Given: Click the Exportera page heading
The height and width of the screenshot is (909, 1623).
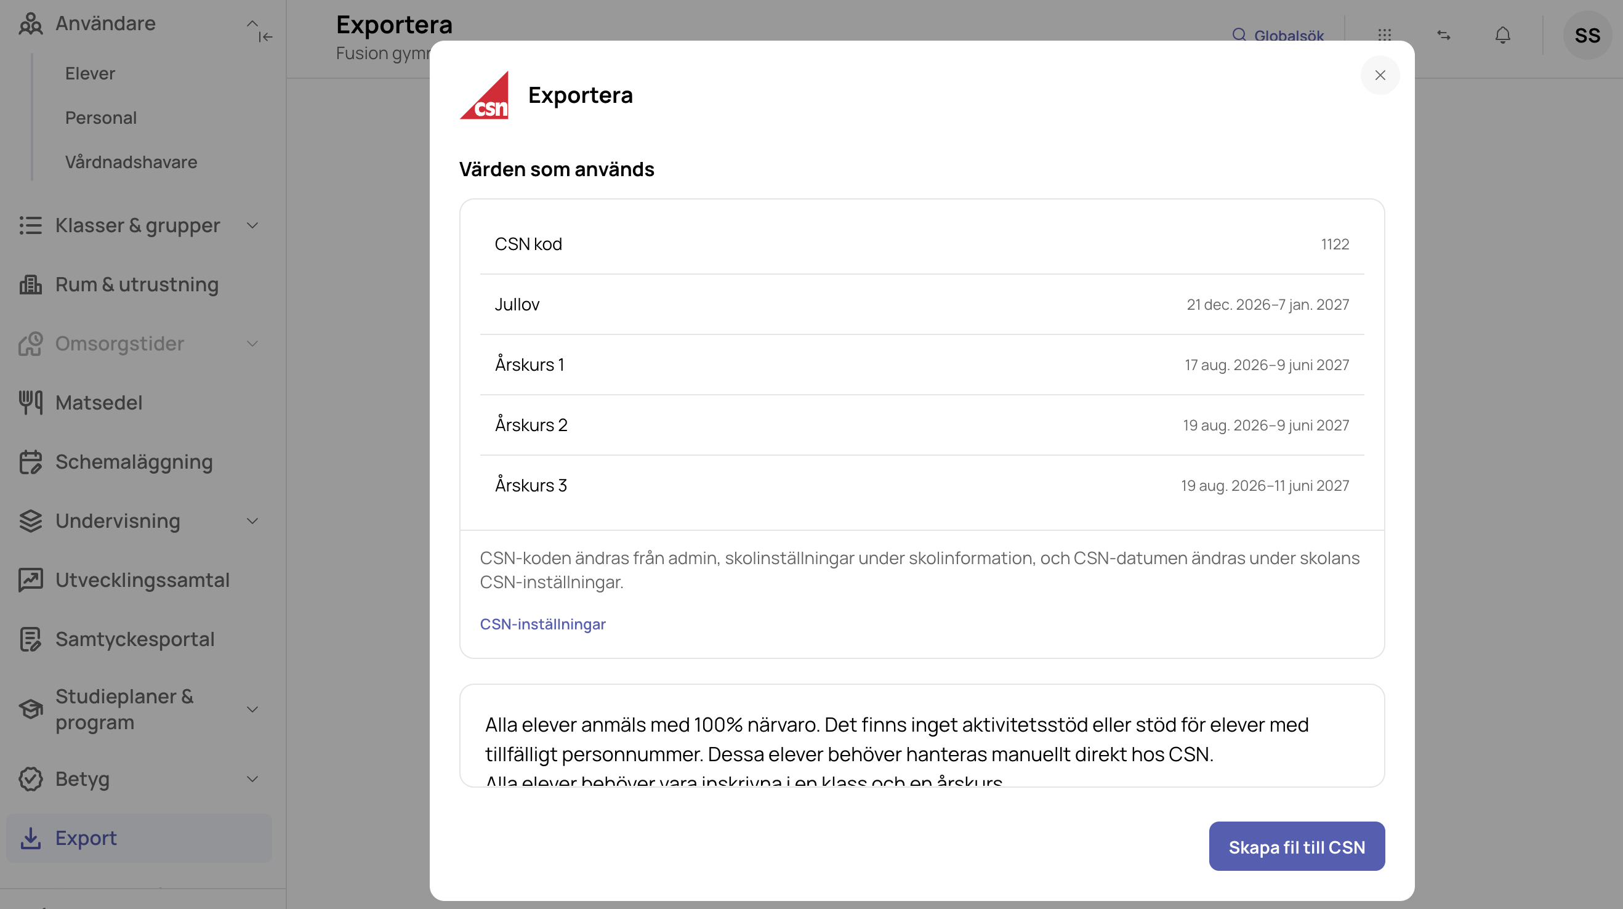Looking at the screenshot, I should click(394, 25).
